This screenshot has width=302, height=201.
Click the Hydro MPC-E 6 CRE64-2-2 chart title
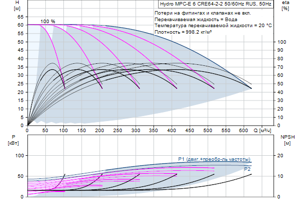tap(212, 3)
